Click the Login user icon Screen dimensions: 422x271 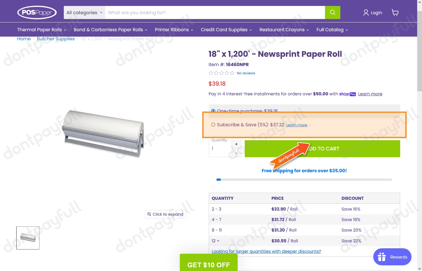pyautogui.click(x=366, y=12)
